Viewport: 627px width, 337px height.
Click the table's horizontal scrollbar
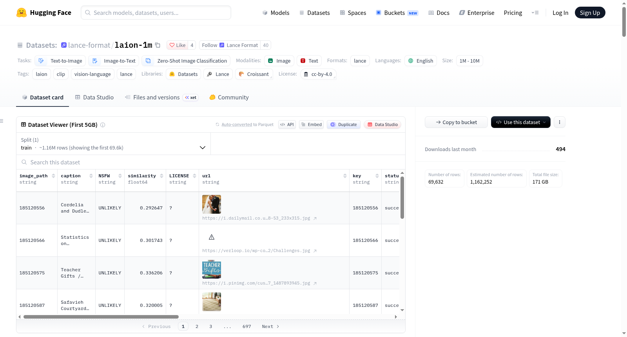click(101, 317)
